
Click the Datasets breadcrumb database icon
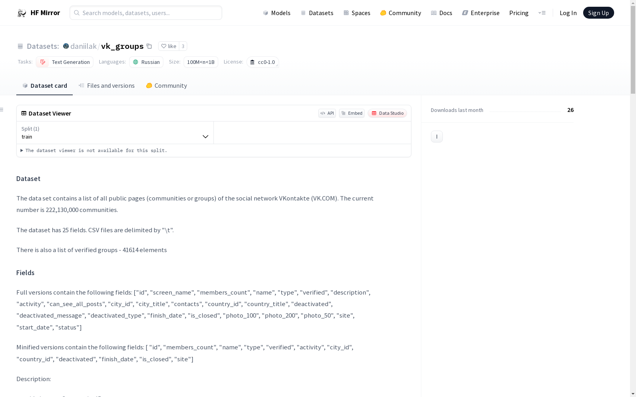pyautogui.click(x=20, y=46)
